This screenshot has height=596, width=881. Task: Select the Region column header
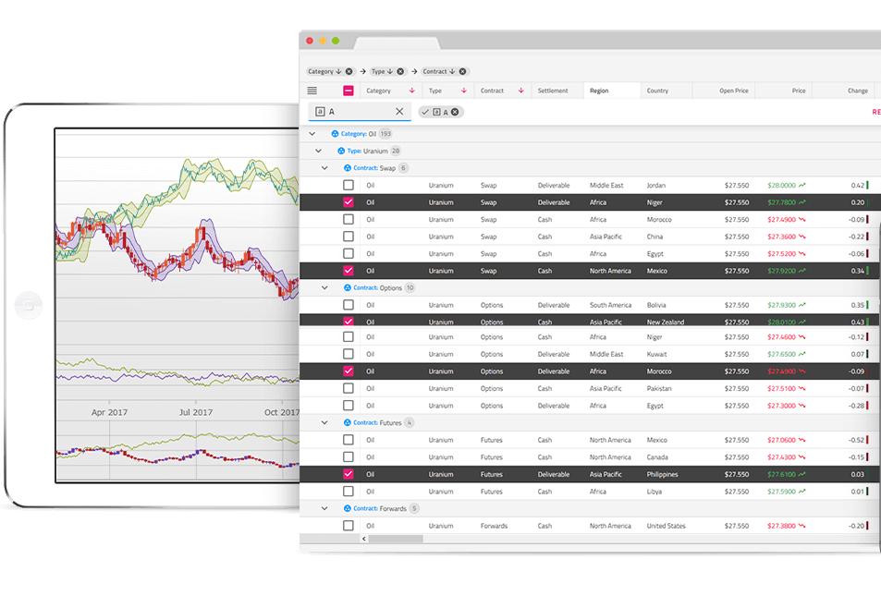(599, 91)
